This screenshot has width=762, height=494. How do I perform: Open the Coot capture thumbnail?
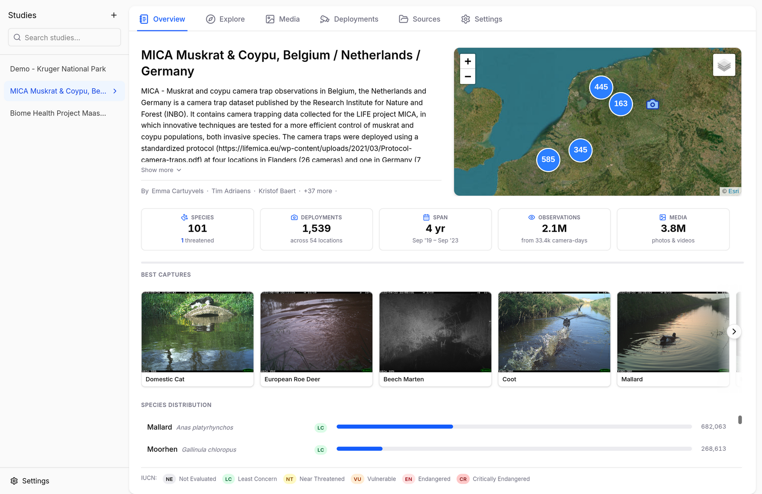click(554, 339)
